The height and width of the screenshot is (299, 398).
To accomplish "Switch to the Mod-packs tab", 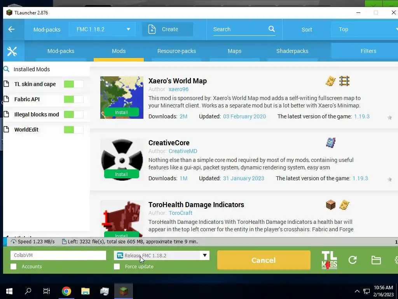I will 61,51.
